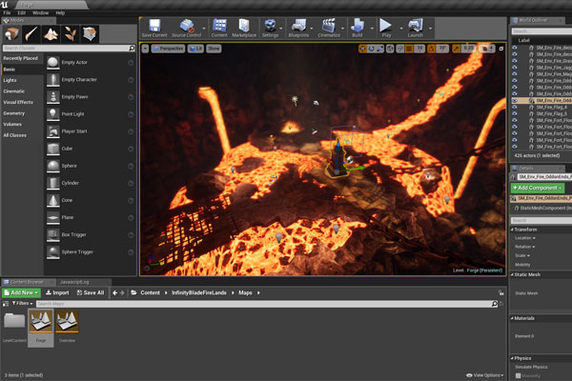
Task: Start the level with the Play icon
Action: coord(385,26)
